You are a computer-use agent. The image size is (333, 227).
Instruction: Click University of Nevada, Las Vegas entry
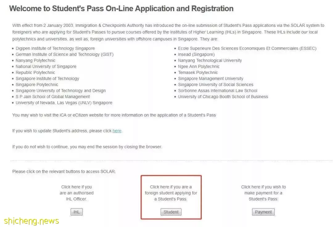tap(64, 103)
